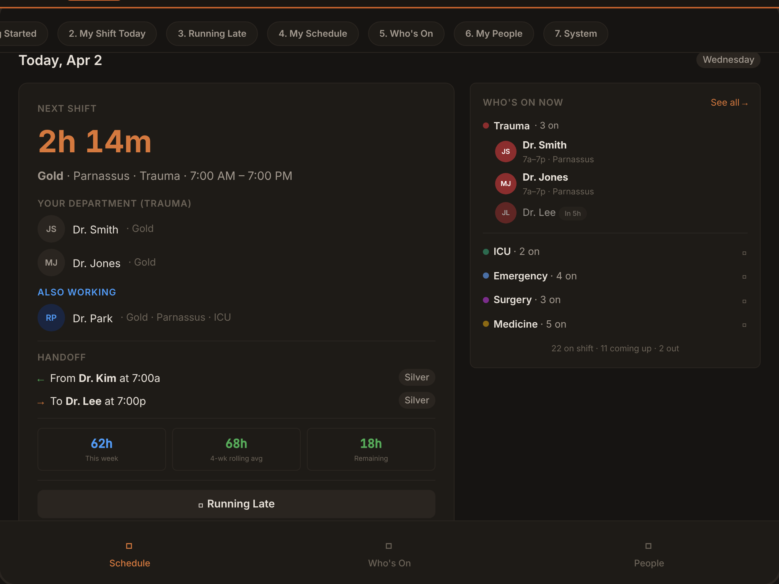Click Dr. Smith's JS avatar in Who's On Now
This screenshot has height=584, width=779.
pyautogui.click(x=505, y=152)
